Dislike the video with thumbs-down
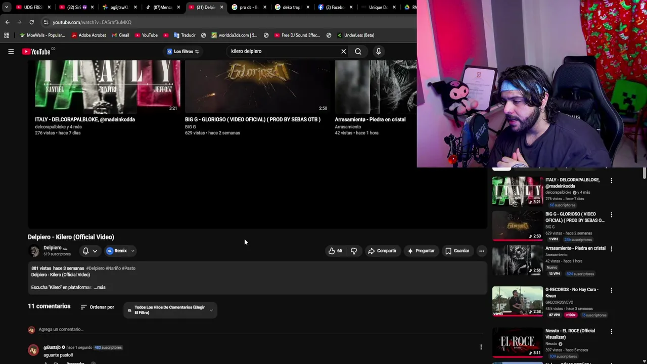The height and width of the screenshot is (364, 647). (x=354, y=251)
